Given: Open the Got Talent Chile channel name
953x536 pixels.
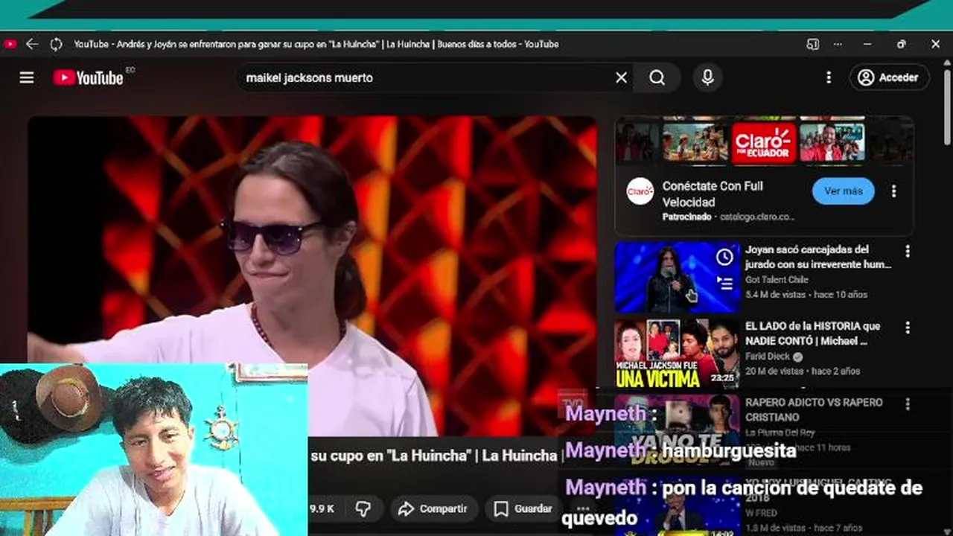Looking at the screenshot, I should 777,280.
